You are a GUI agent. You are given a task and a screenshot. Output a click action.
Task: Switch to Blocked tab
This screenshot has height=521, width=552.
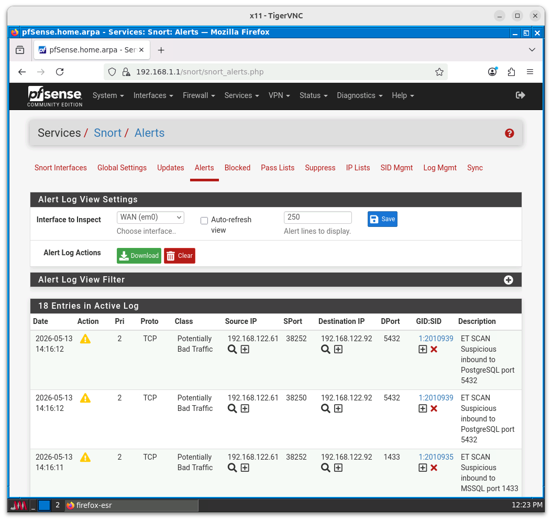coord(238,168)
